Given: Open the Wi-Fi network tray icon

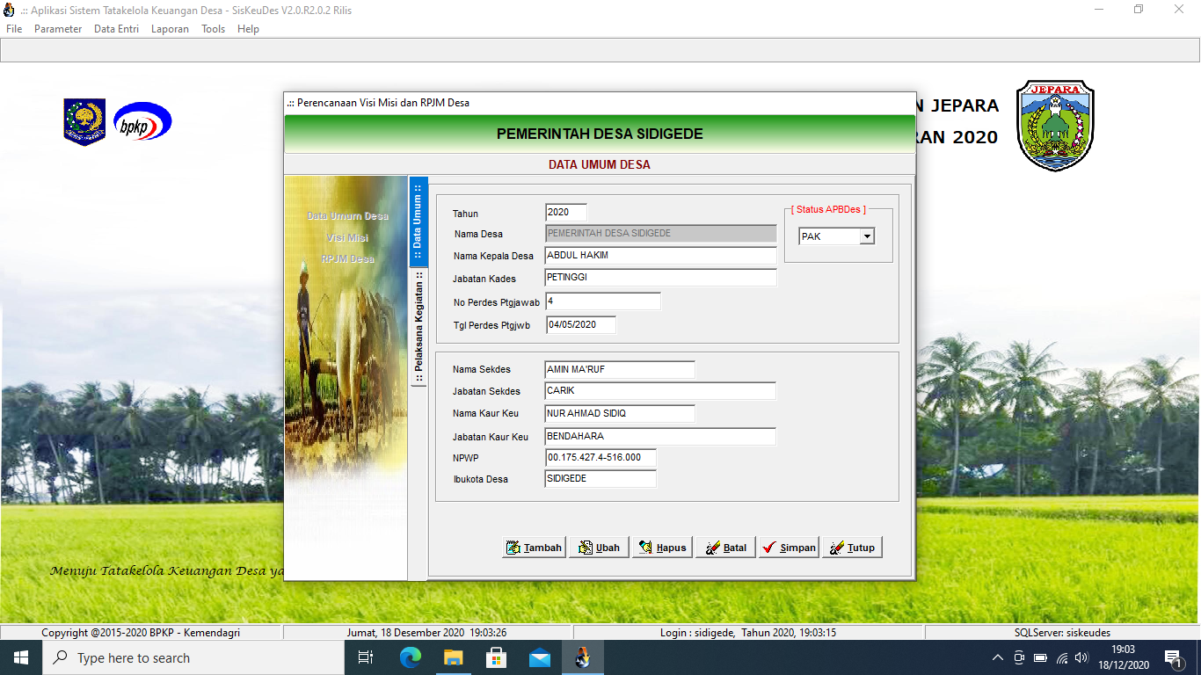Looking at the screenshot, I should pos(1062,657).
